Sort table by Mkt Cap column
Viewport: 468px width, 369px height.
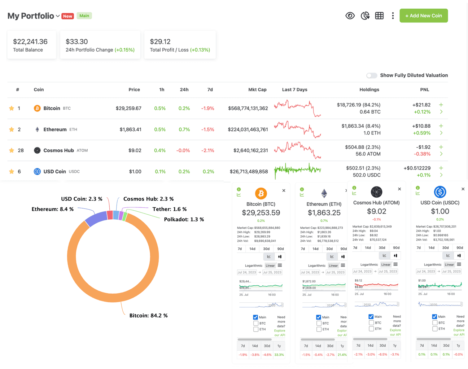[x=257, y=89]
